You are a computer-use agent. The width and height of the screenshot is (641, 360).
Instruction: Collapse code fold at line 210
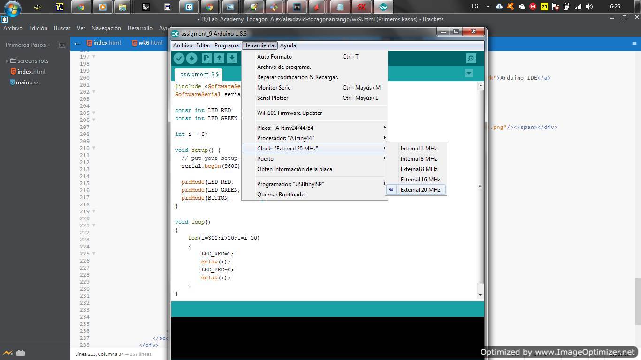tap(93, 148)
